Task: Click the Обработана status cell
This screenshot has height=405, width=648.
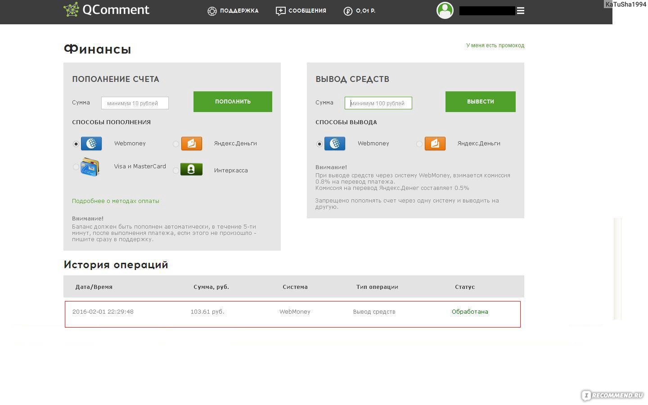Action: click(x=470, y=312)
